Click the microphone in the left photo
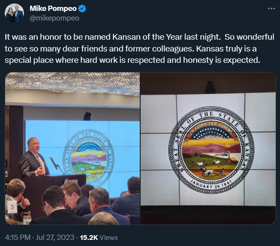The image size is (280, 246). click(54, 163)
